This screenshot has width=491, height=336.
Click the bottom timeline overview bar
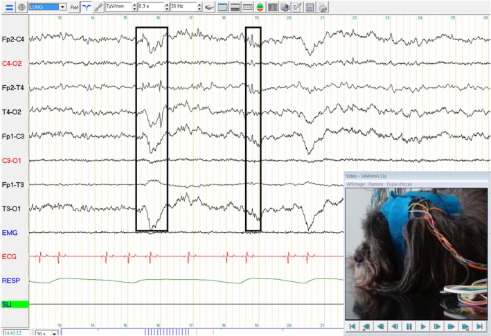point(202,332)
